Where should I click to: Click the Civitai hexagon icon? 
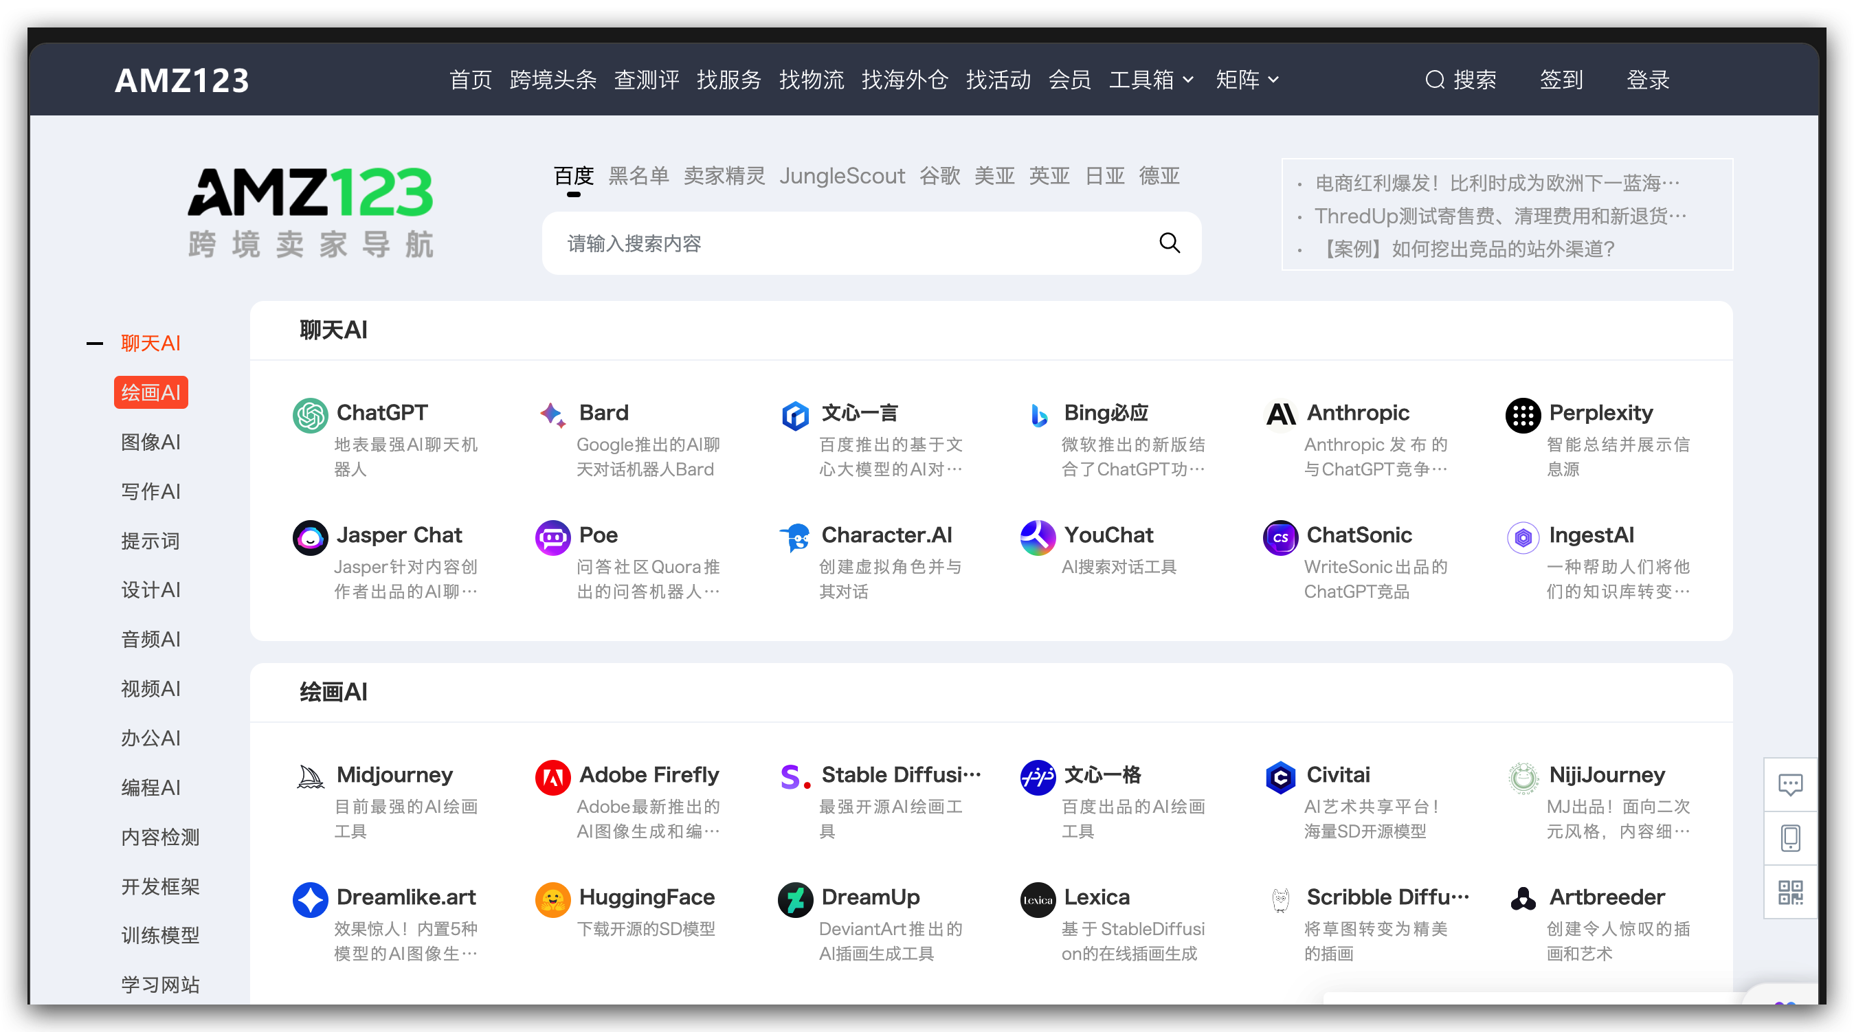(x=1280, y=777)
